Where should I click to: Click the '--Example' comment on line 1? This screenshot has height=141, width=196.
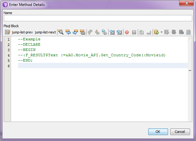[x=29, y=39]
